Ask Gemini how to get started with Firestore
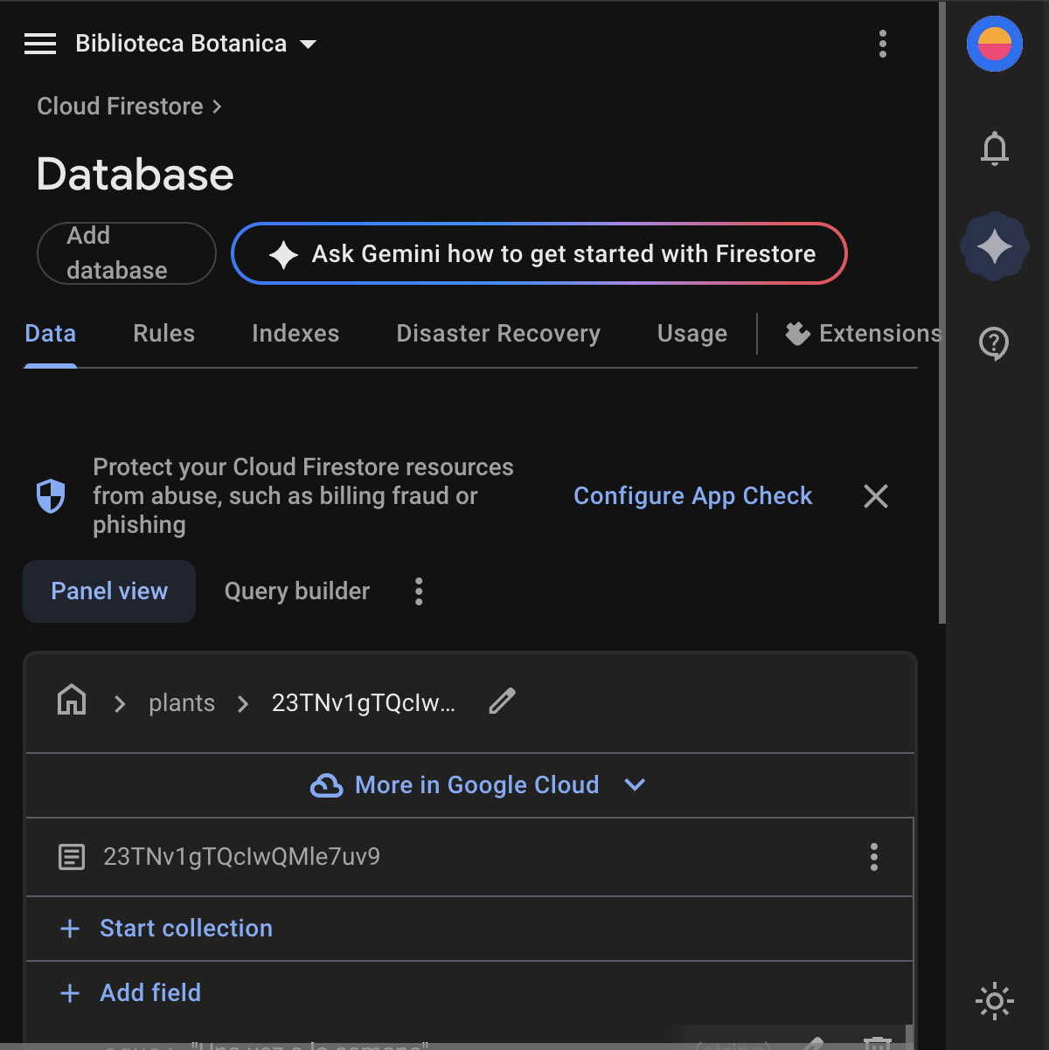This screenshot has width=1049, height=1050. 538,253
